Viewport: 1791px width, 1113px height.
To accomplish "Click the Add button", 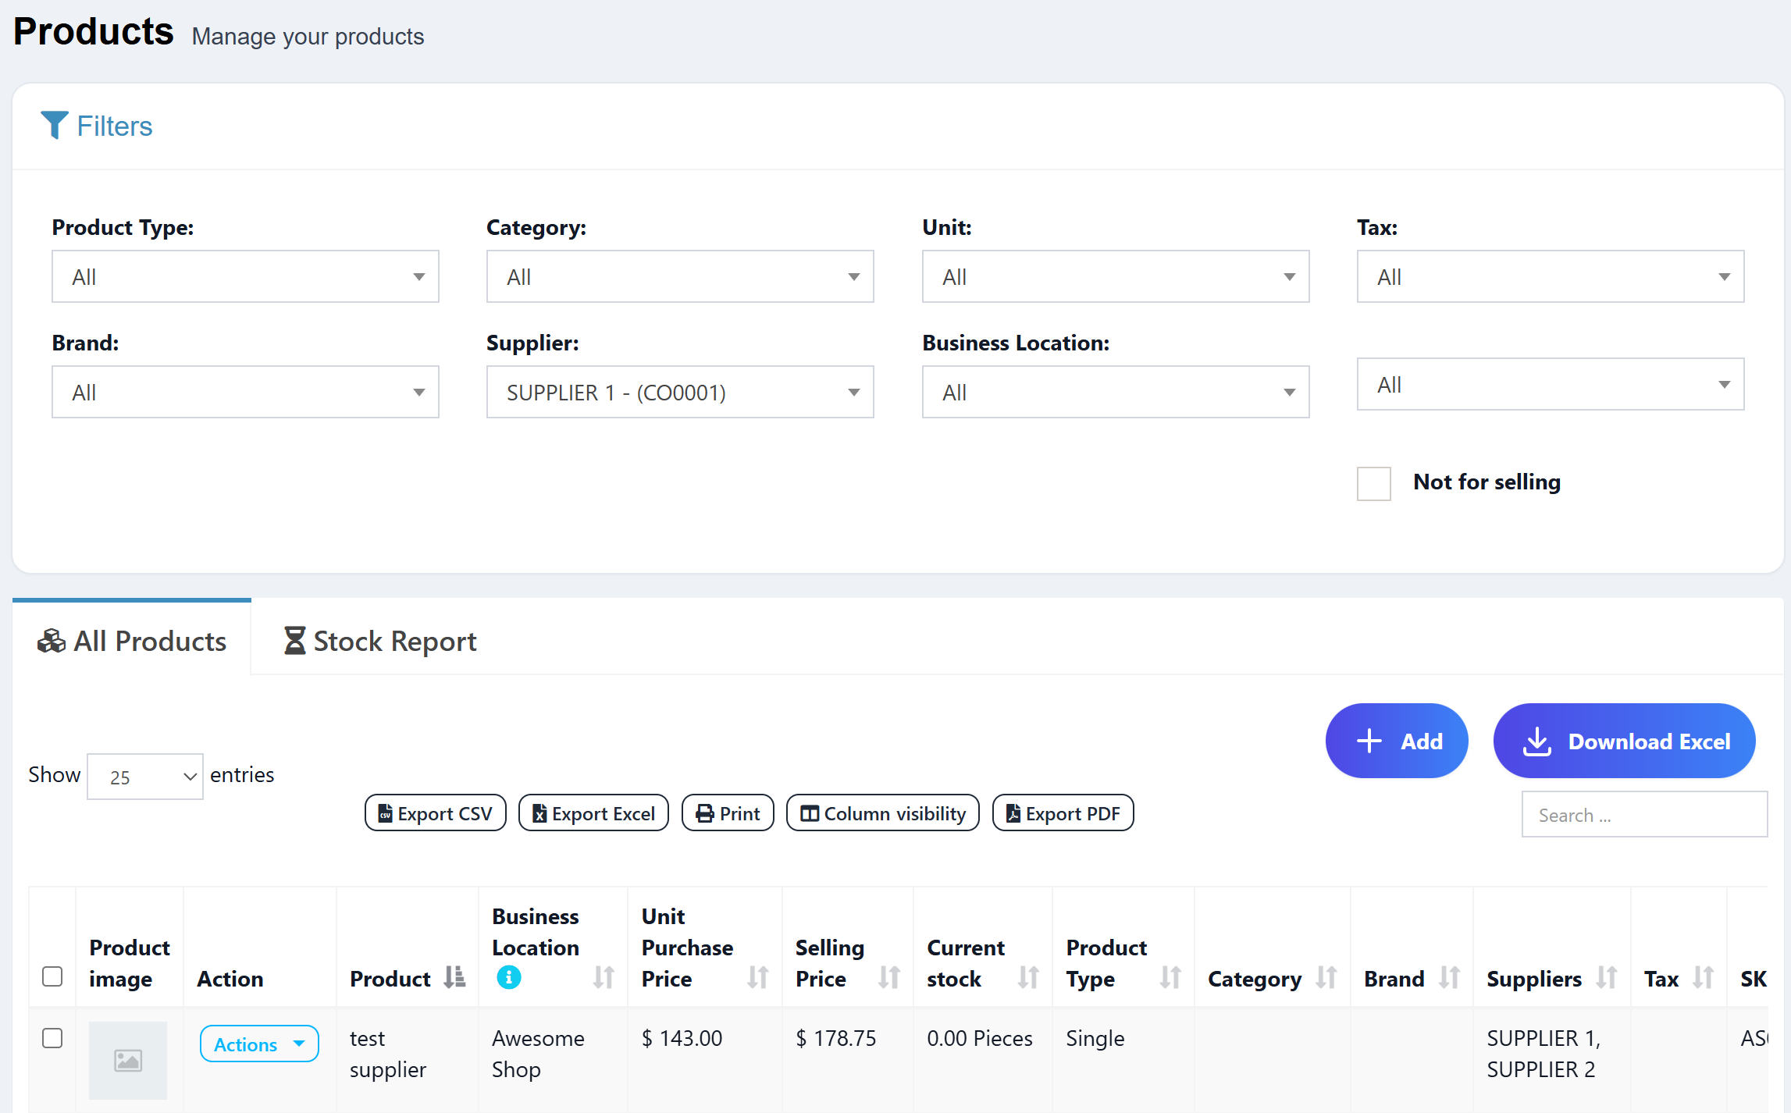I will 1397,740.
